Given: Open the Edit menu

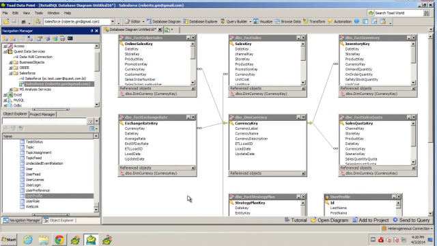Looking at the screenshot, I should [15, 13].
